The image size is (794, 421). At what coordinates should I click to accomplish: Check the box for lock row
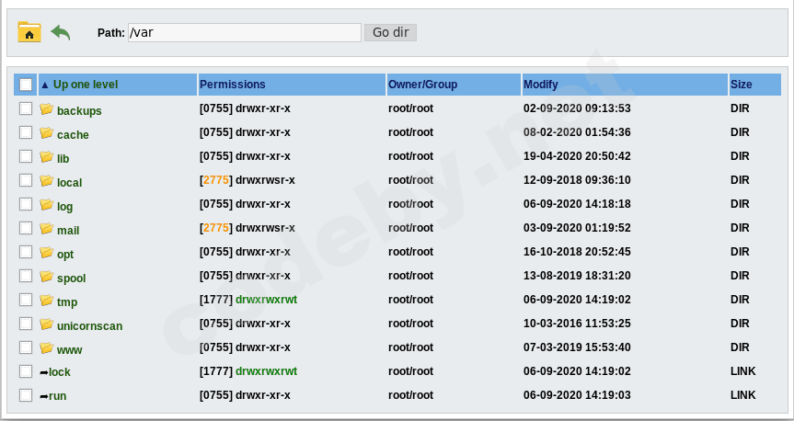26,371
